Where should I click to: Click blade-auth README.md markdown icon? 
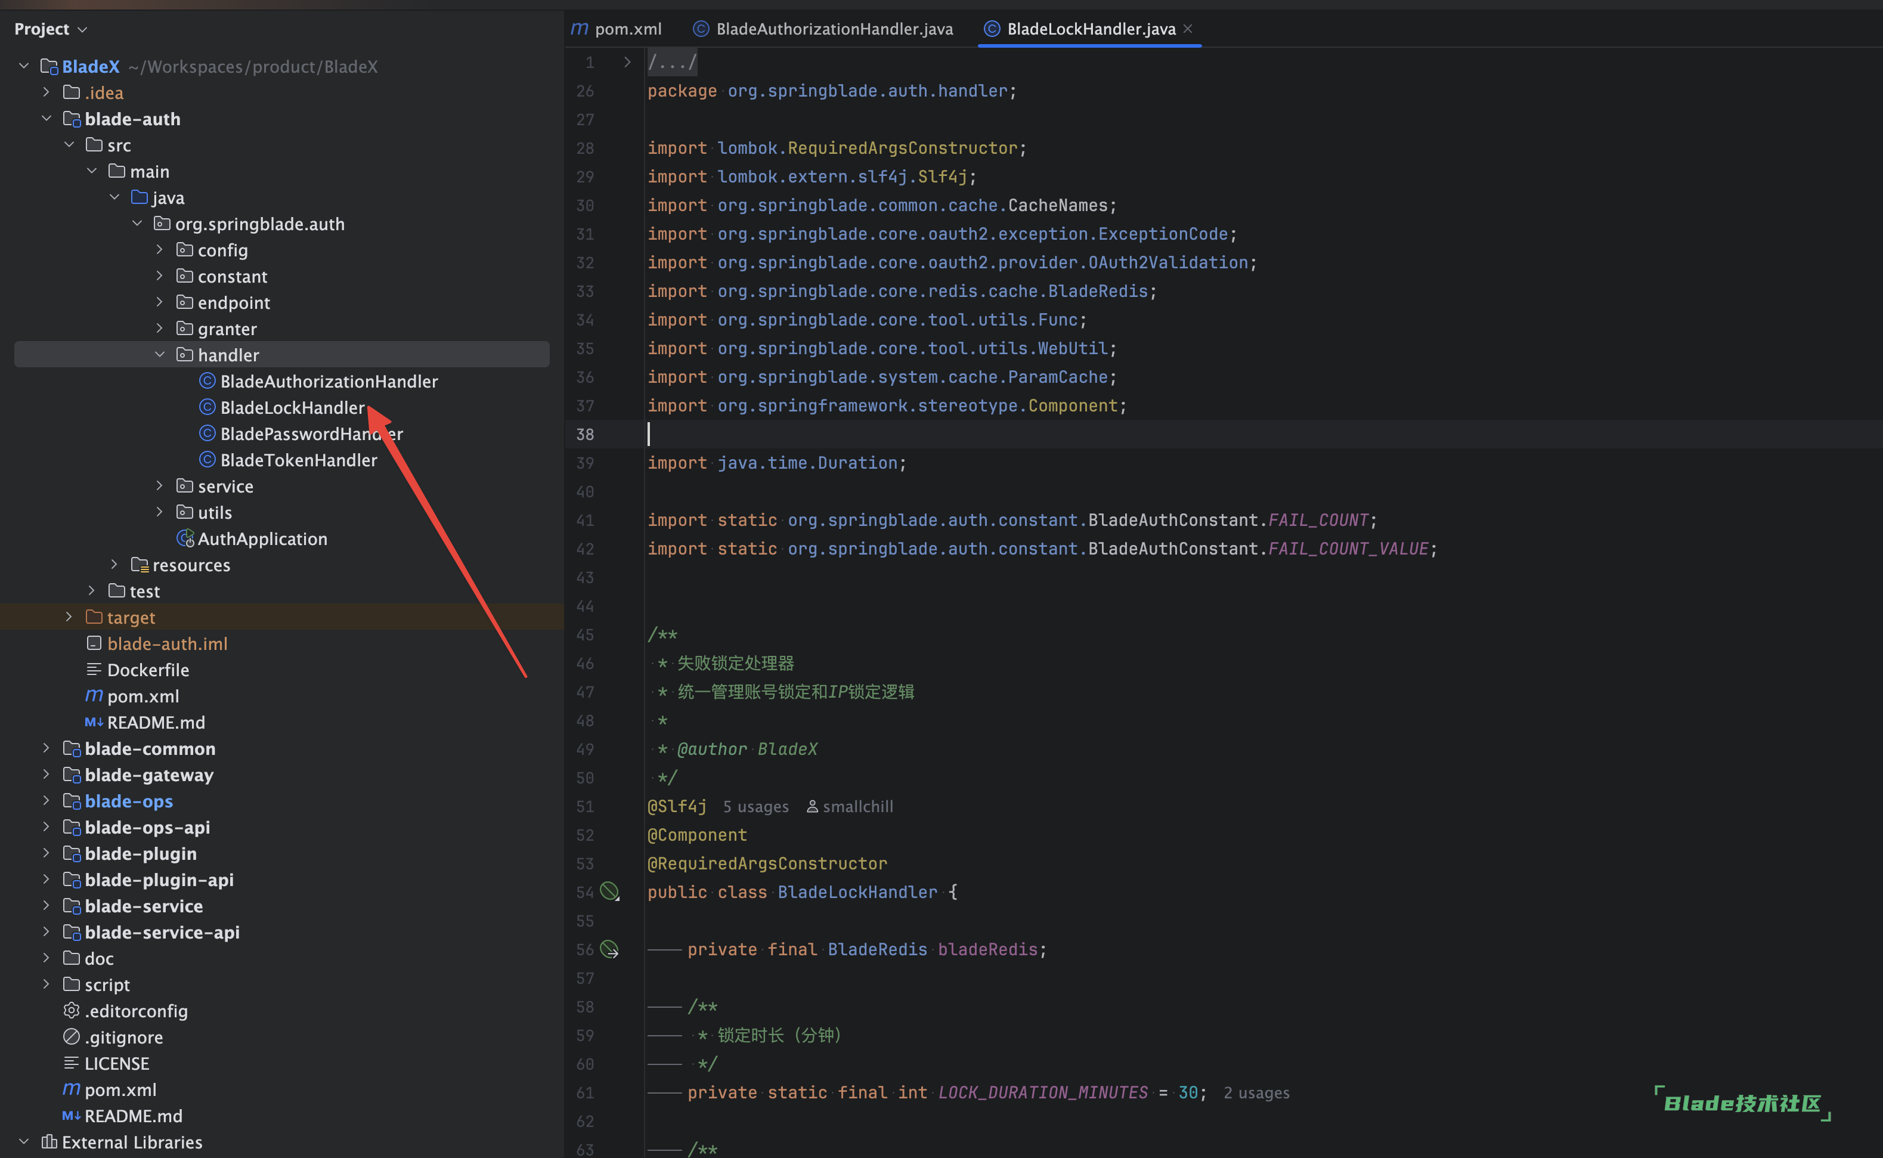pyautogui.click(x=94, y=722)
